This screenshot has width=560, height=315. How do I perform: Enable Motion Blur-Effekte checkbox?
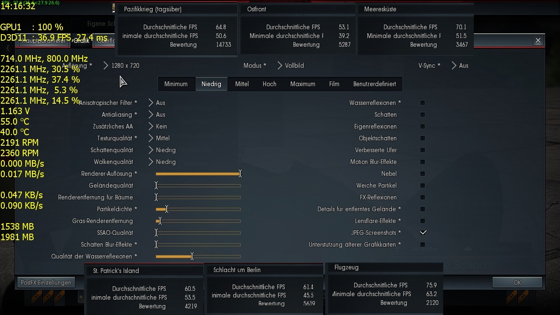(x=423, y=162)
